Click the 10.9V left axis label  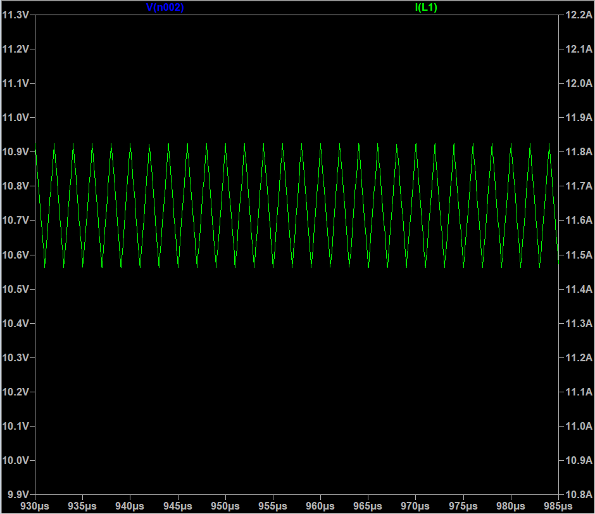[16, 152]
